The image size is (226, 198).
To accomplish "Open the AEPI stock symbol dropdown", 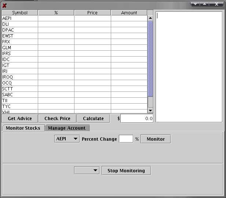I will [x=67, y=139].
